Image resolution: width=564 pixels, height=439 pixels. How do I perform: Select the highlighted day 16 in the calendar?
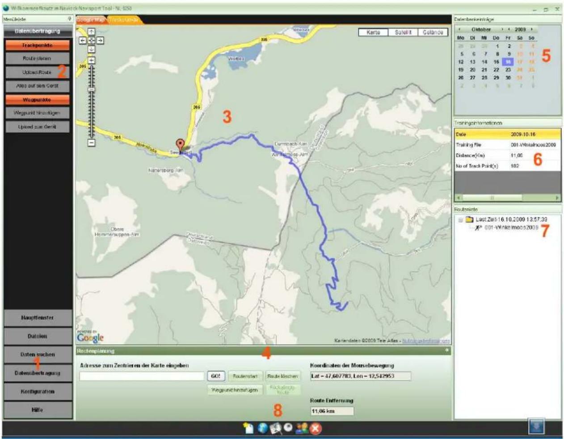tap(508, 62)
